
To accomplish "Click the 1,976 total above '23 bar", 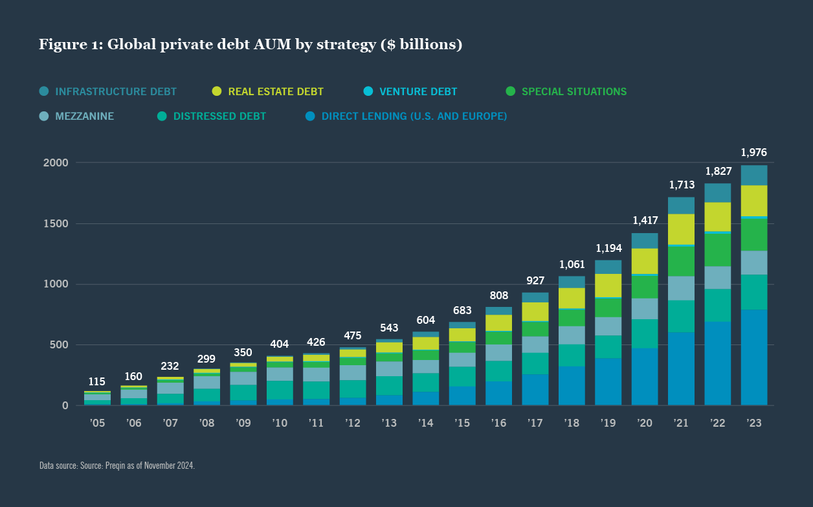I will [x=754, y=153].
